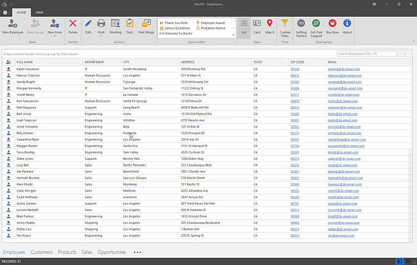Click the Search Employees input field
The width and height of the screenshot is (417, 265).
pos(366,53)
